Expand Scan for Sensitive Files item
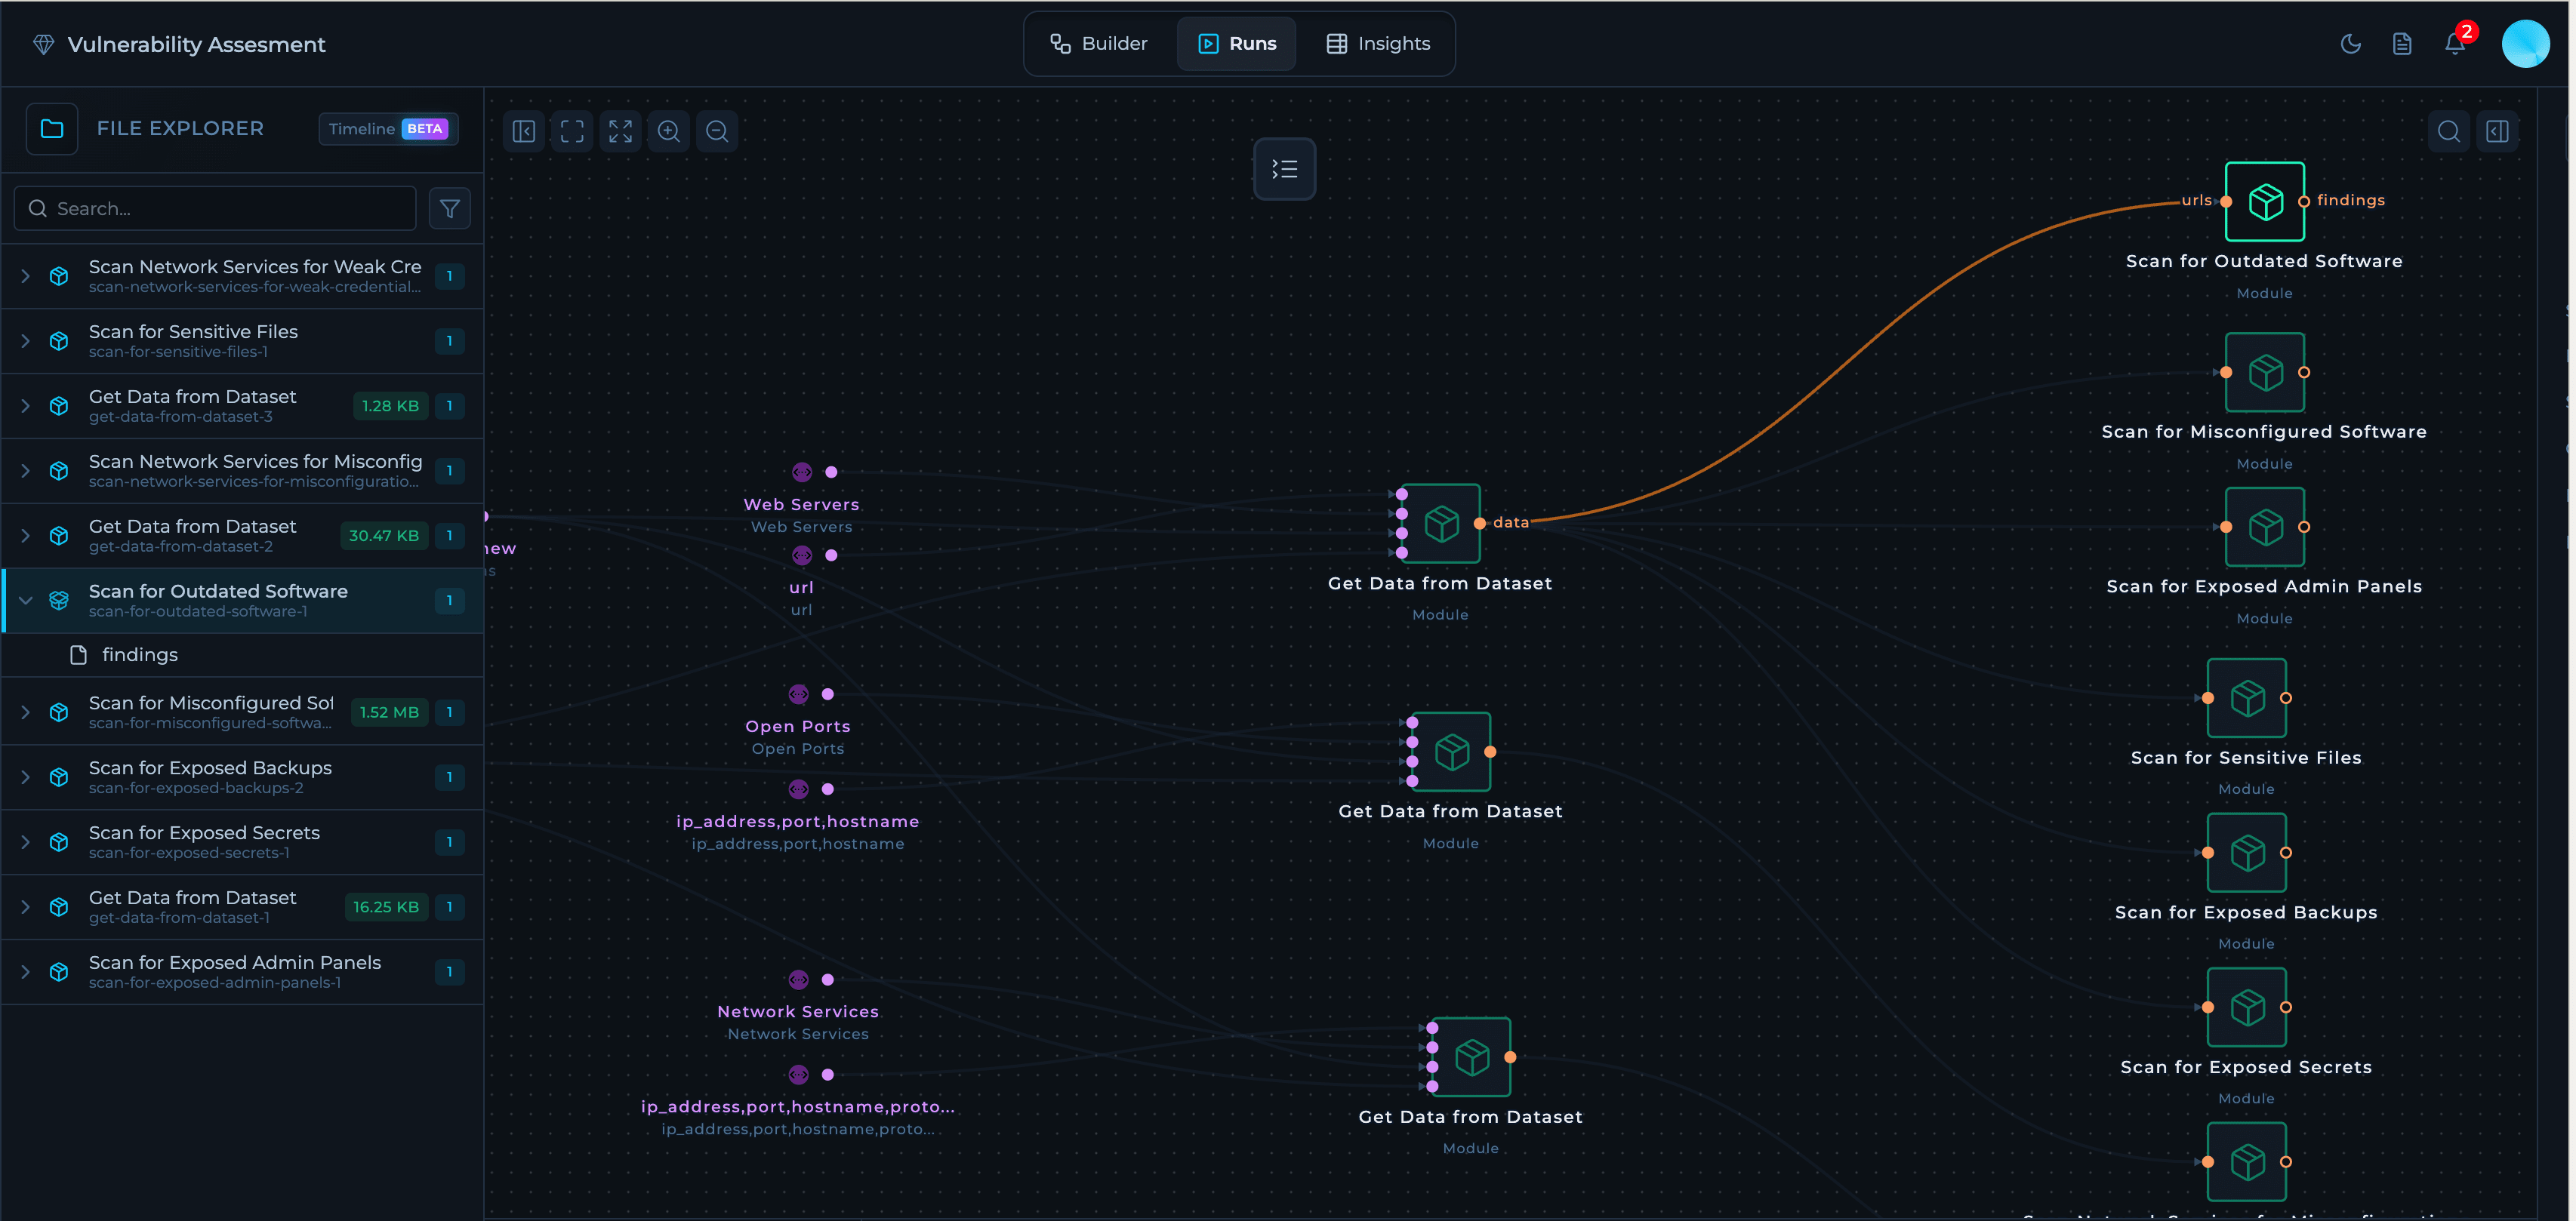Viewport: 2576px width, 1221px height. pyautogui.click(x=26, y=341)
